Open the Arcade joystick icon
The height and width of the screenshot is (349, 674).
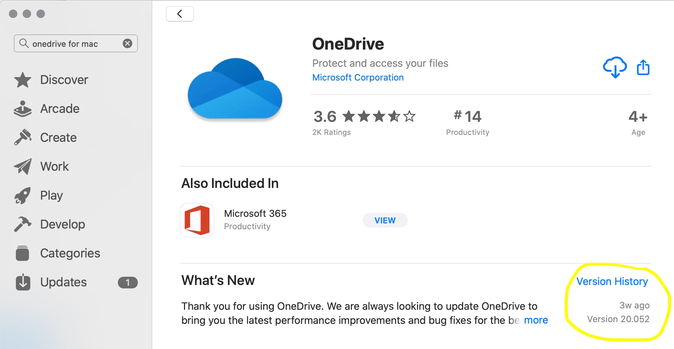[x=23, y=109]
